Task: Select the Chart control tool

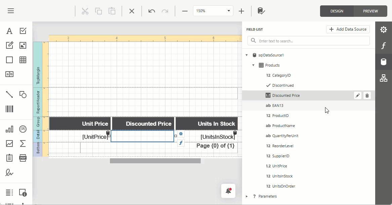Action: pos(9,129)
